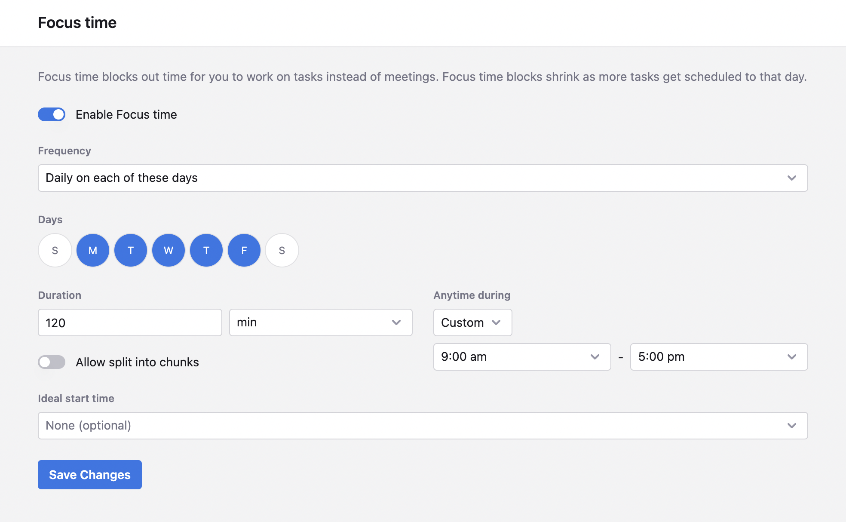Change the 5:00 pm end time

(x=719, y=357)
